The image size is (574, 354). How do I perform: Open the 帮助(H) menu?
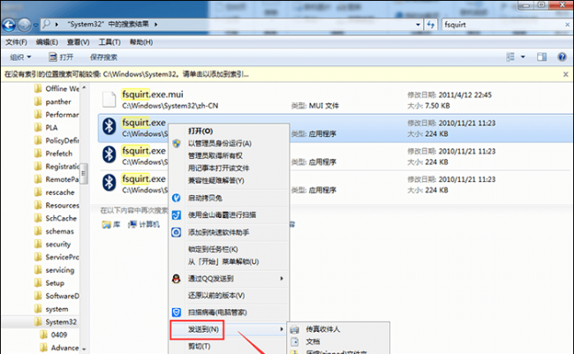tap(141, 42)
